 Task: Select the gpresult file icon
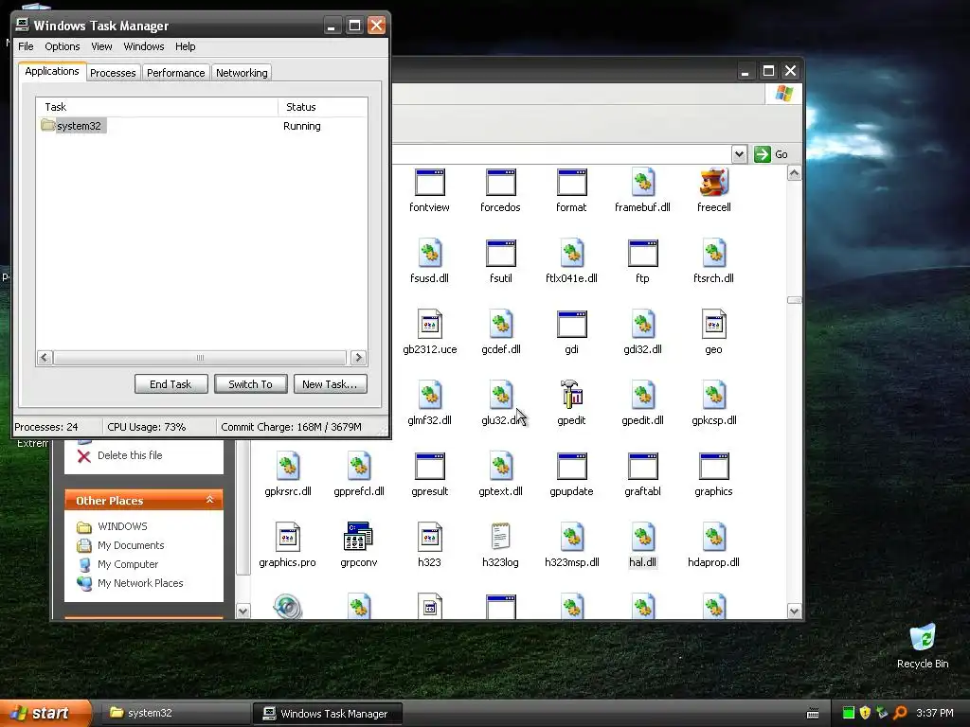tap(429, 467)
